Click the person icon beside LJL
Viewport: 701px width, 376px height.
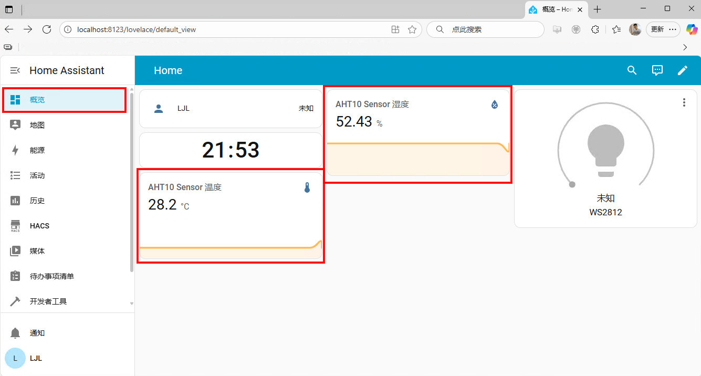[x=159, y=108]
